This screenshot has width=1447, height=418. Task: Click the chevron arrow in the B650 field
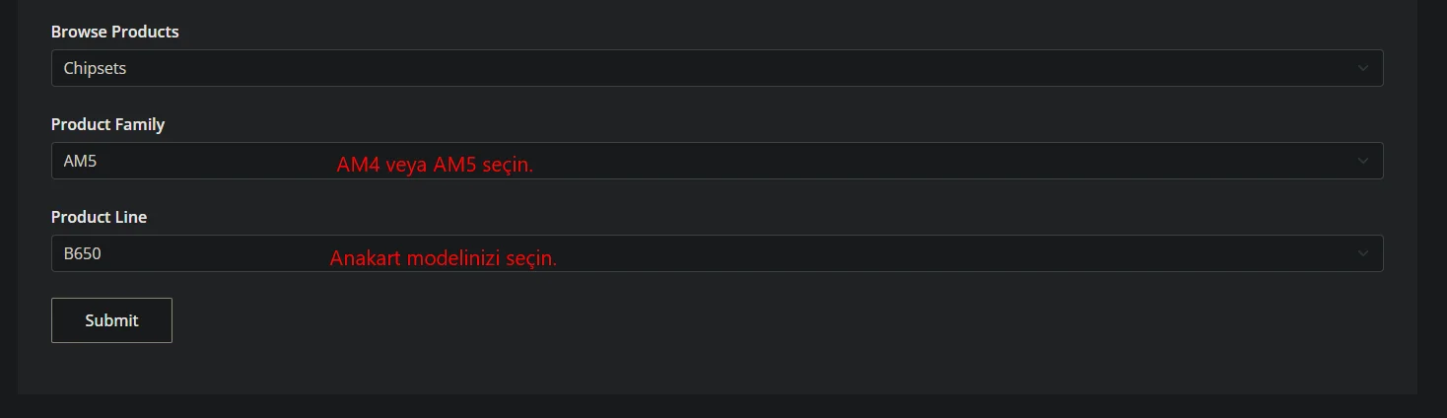coord(1363,253)
